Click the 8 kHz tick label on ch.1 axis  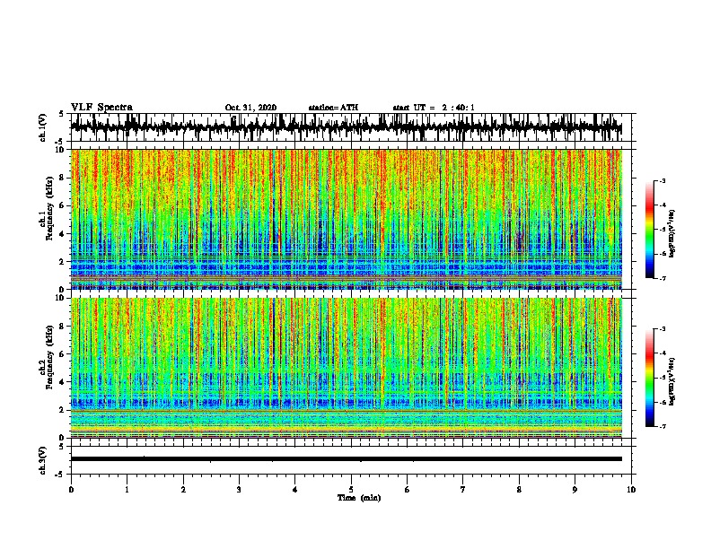pos(62,178)
